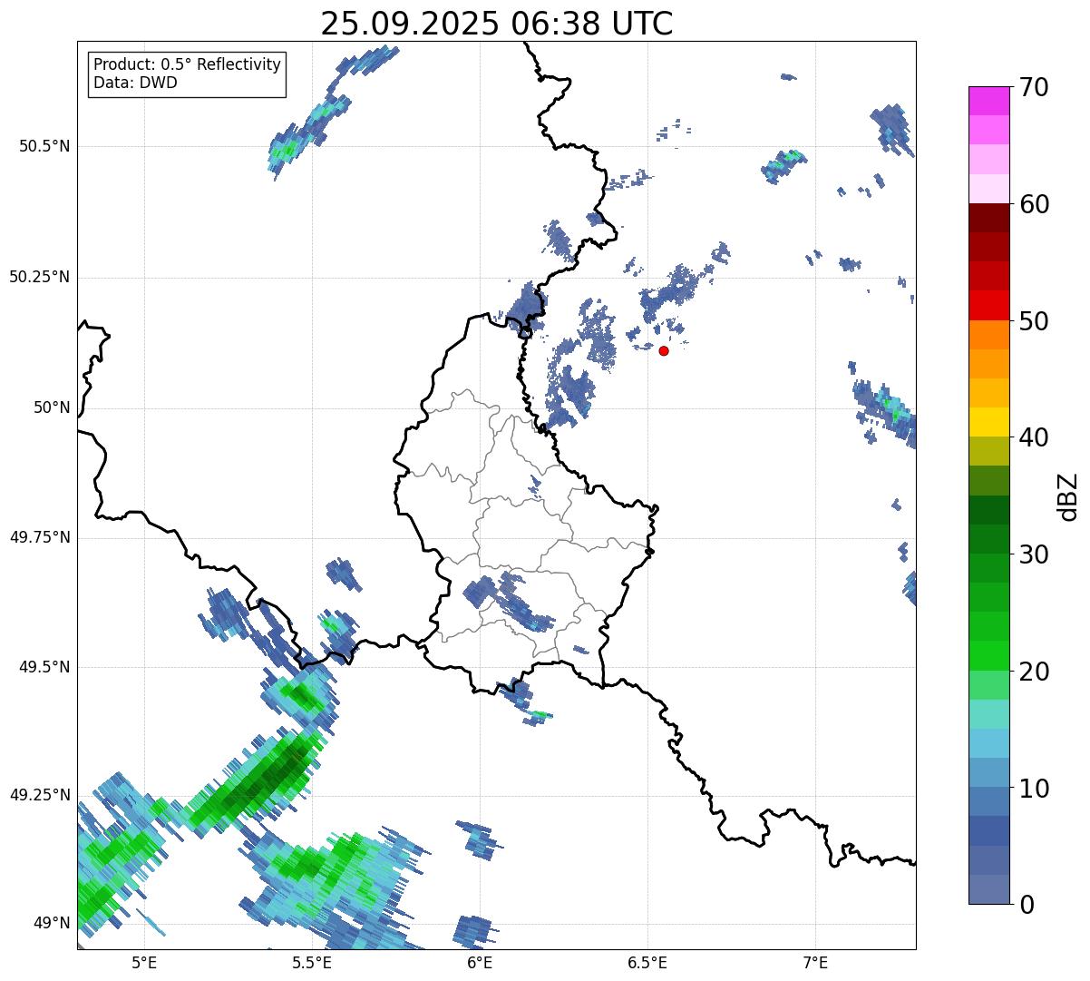Click the yellow colorbar segment above 40
1090x981 pixels.
pyautogui.click(x=989, y=423)
